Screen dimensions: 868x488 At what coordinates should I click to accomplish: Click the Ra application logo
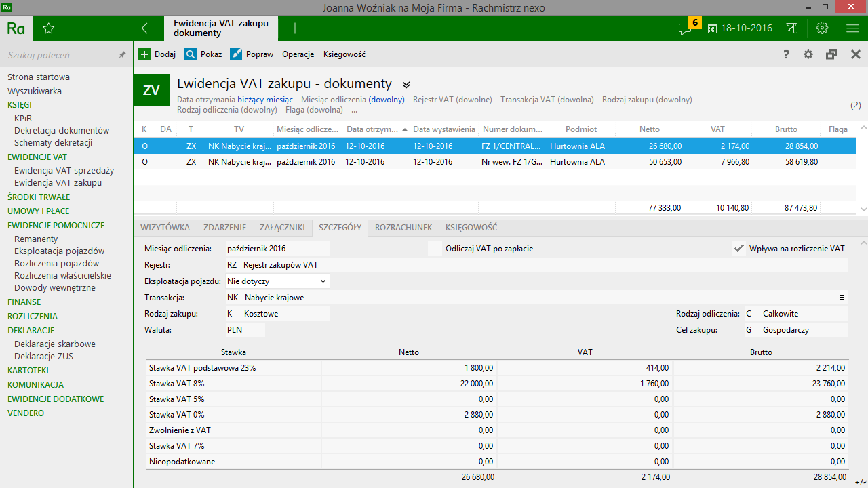coord(16,28)
